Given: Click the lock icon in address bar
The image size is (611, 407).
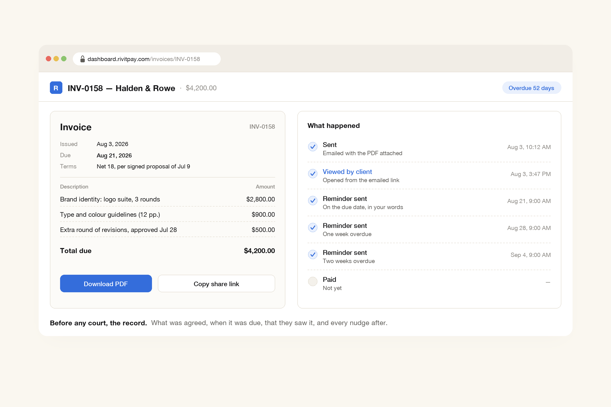Looking at the screenshot, I should [82, 59].
